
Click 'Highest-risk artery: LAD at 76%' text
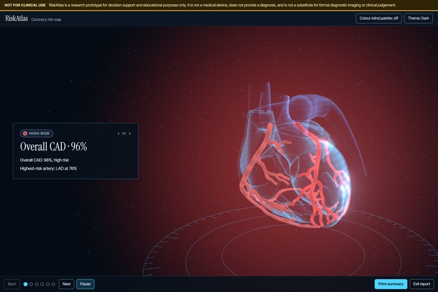[x=48, y=169]
